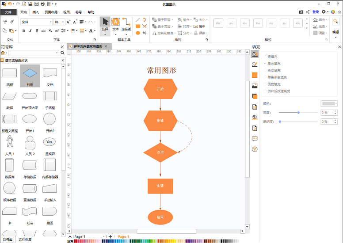Switch to the View ribbon tab
The width and height of the screenshot is (343, 243).
point(66,12)
